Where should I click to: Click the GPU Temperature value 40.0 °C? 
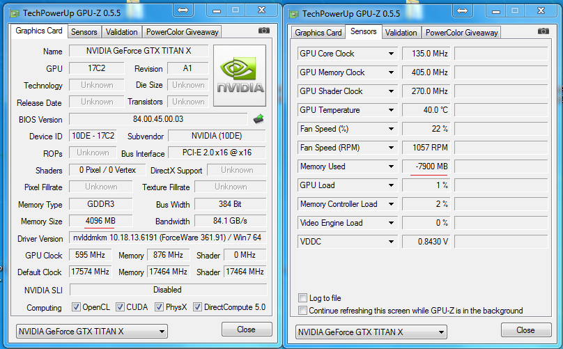426,110
